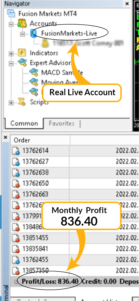Close the Navigator panel
This screenshot has height=301, width=139.
[x=127, y=3]
